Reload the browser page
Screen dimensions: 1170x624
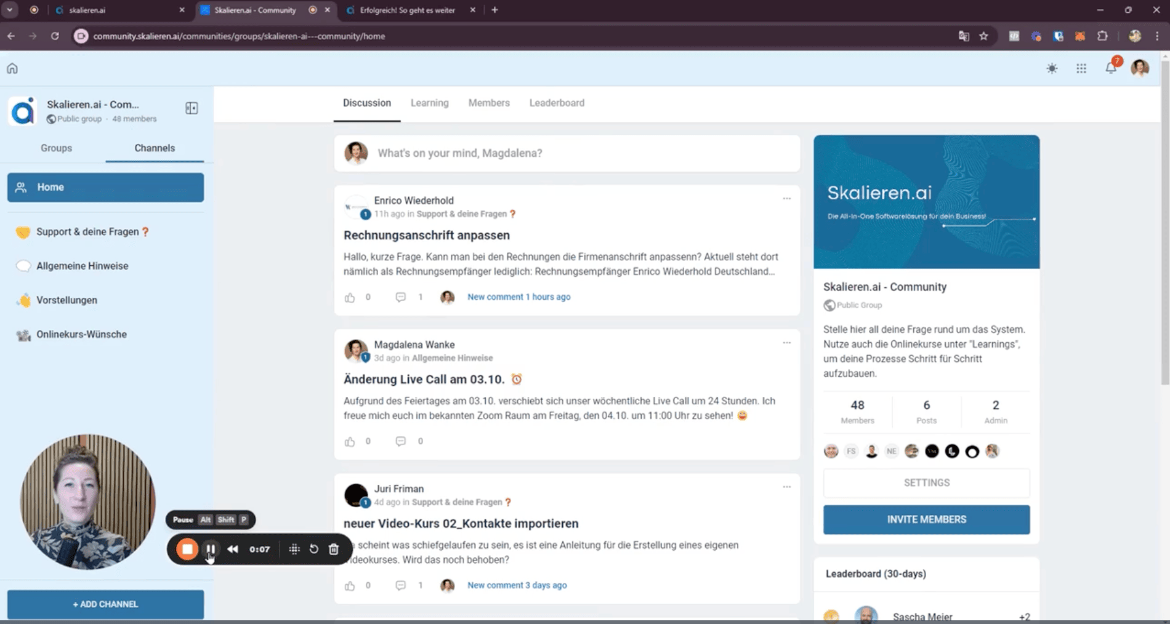(x=55, y=36)
